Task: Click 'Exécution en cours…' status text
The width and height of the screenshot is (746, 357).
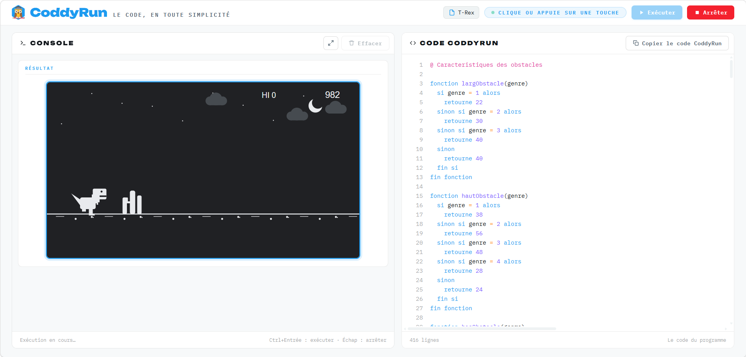Action: [x=48, y=340]
